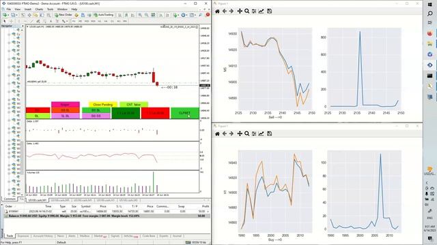Activate Pan tool in top Figure window
Viewport: 437px width, 245px height.
(240, 11)
